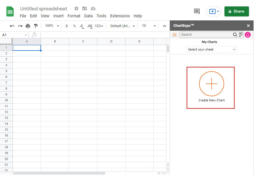Select row 12 header
The image size is (254, 177).
[6, 112]
